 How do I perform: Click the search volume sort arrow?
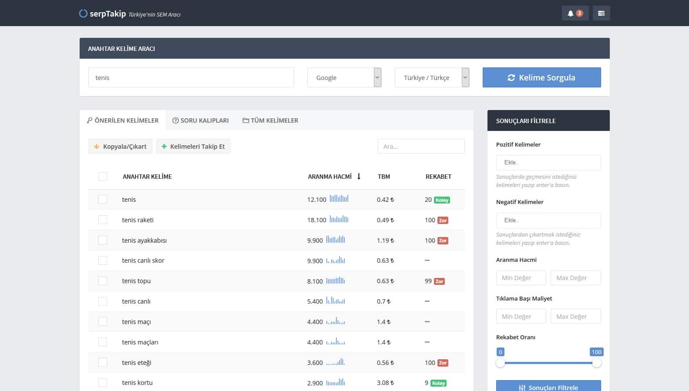tap(359, 176)
